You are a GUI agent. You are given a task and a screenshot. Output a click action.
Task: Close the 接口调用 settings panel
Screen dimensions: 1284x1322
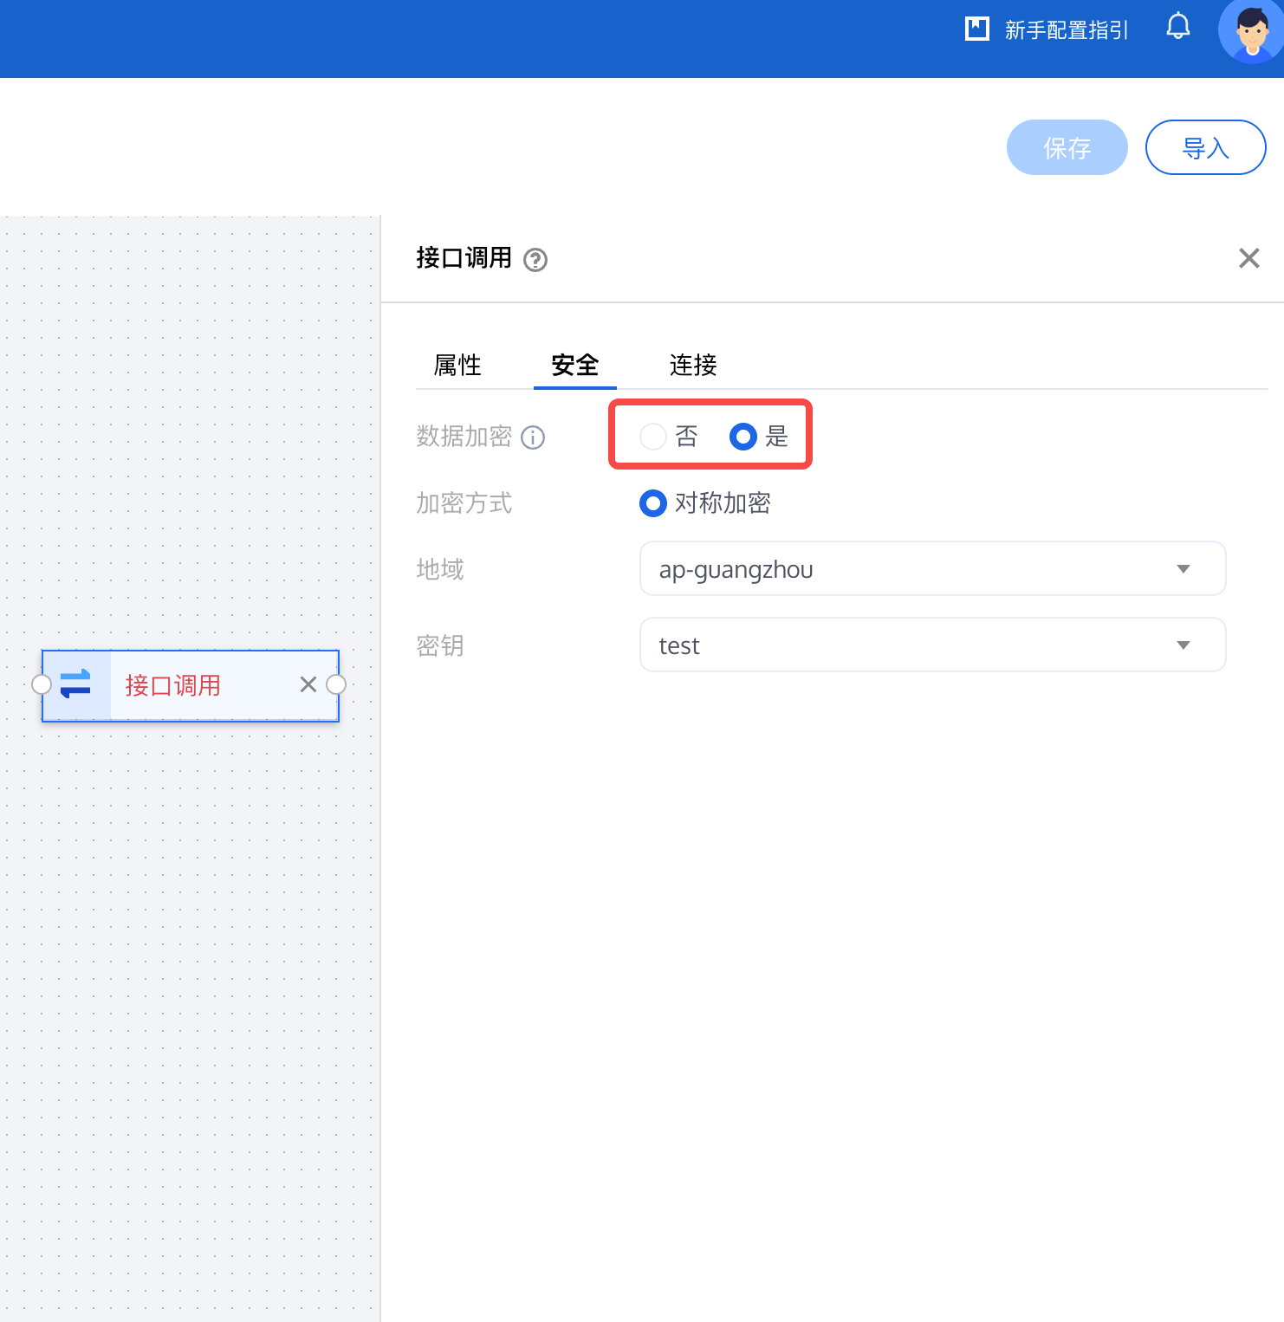click(1248, 258)
